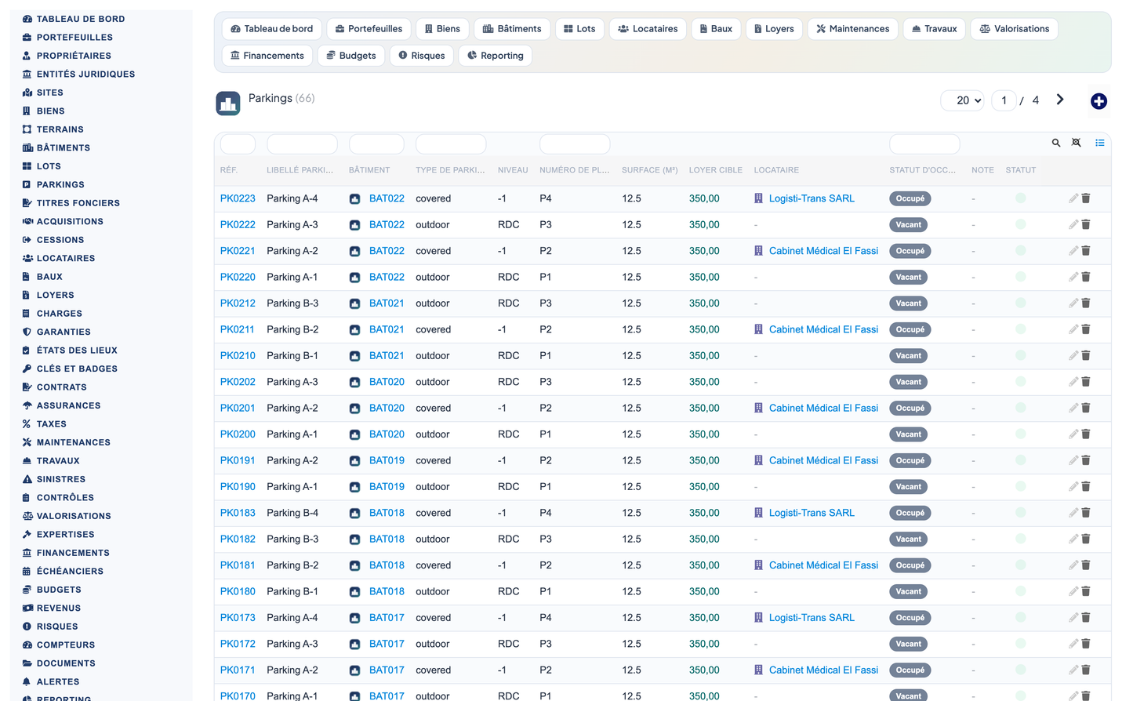Select Titres fonciers in the sidebar
This screenshot has height=701, width=1133.
click(x=78, y=203)
